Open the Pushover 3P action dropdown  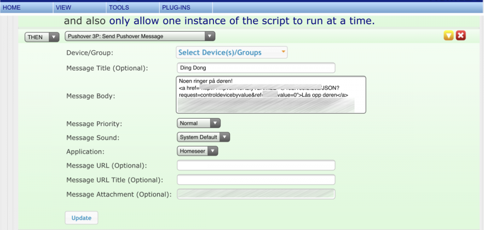pos(140,36)
